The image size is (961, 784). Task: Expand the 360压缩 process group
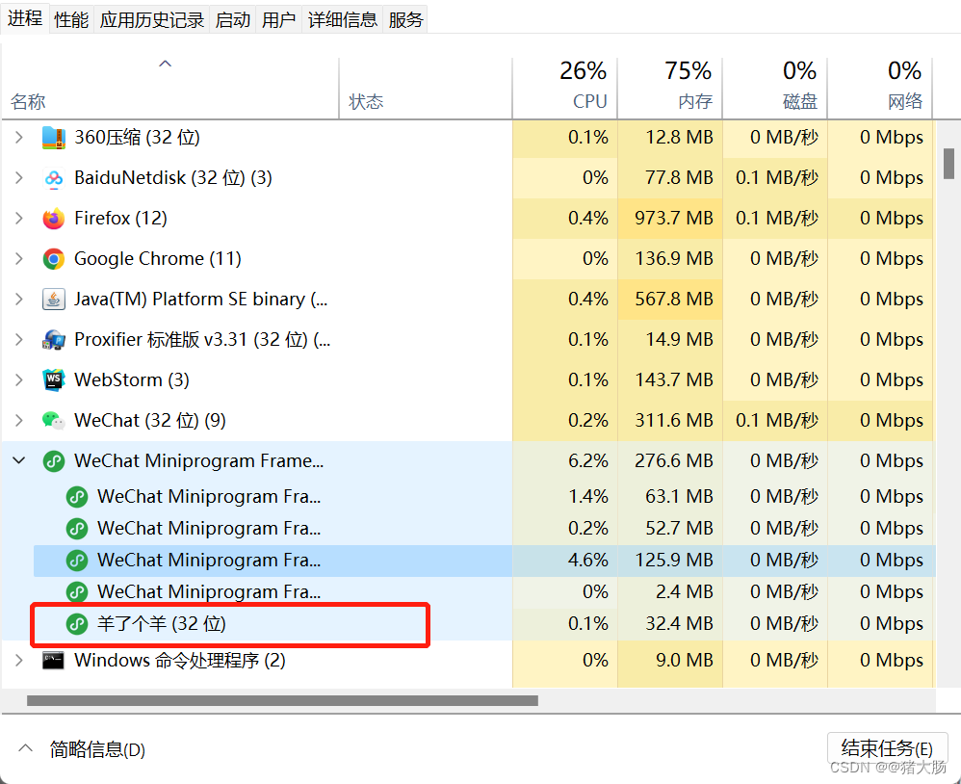tap(19, 138)
